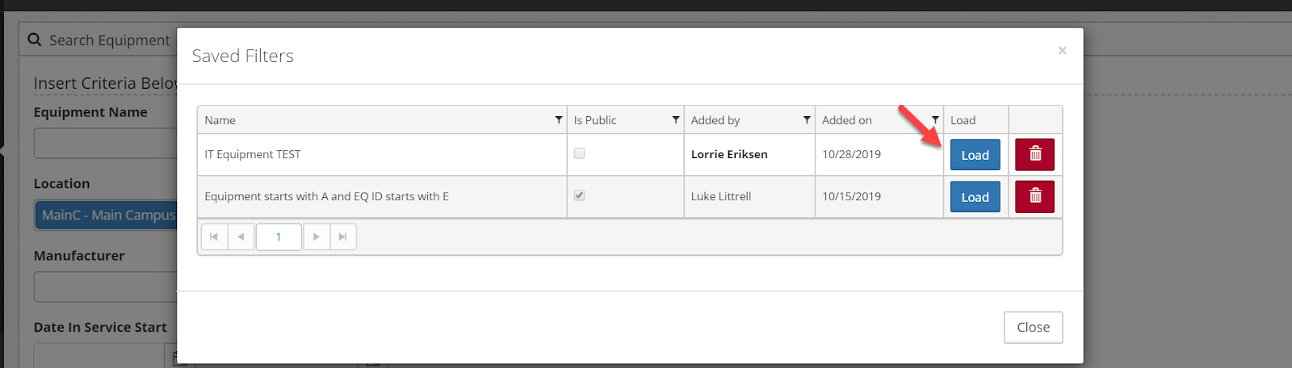Image resolution: width=1292 pixels, height=368 pixels.
Task: Load the IT Equipment TEST filter
Action: pos(975,155)
